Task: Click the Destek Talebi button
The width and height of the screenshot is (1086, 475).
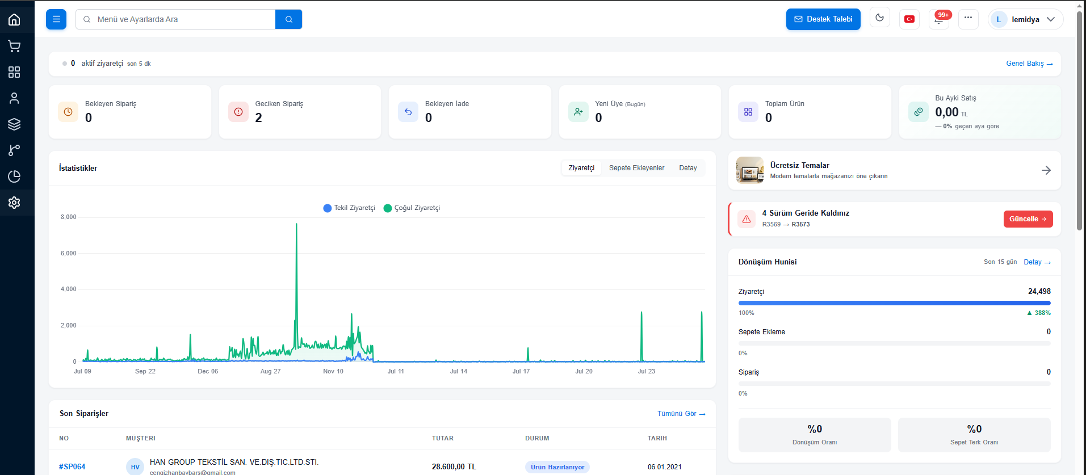Action: (823, 19)
